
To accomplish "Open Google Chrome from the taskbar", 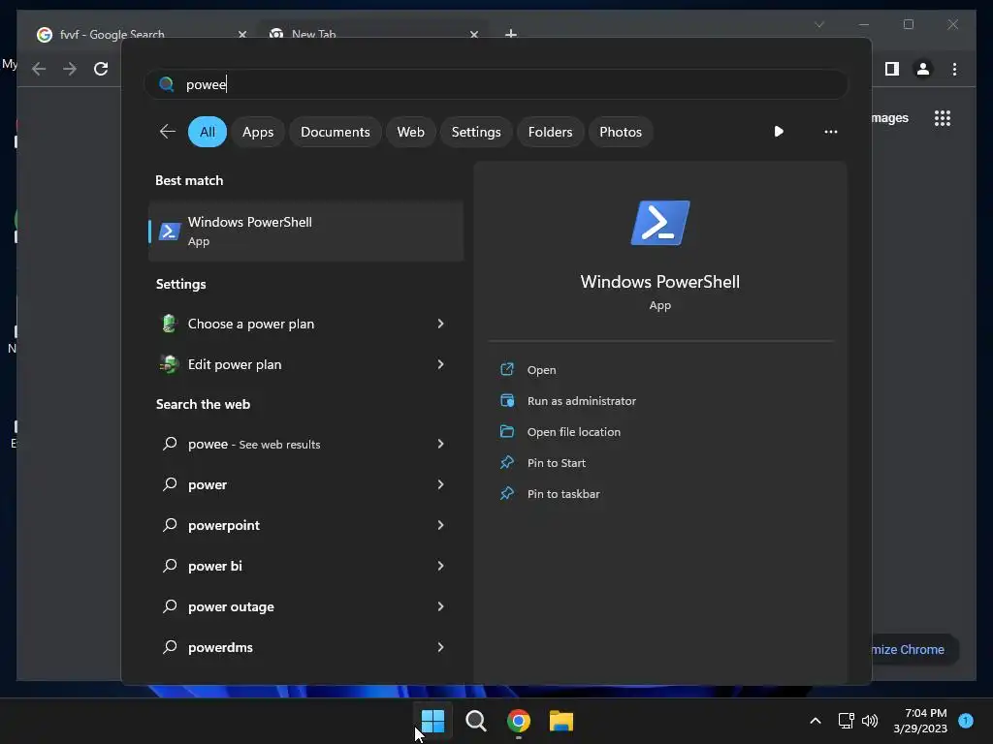I will click(519, 721).
